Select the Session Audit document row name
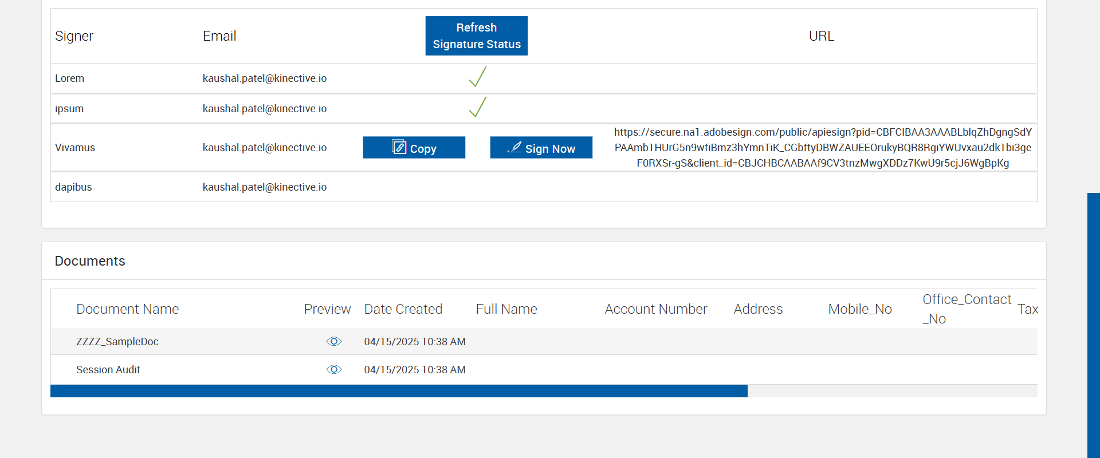Image resolution: width=1100 pixels, height=458 pixels. pyautogui.click(x=108, y=370)
